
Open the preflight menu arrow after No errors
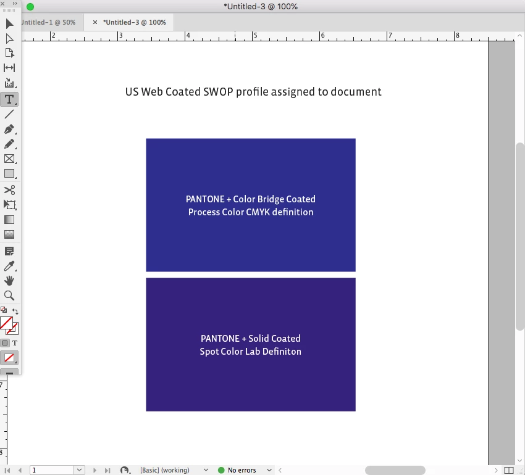[269, 470]
